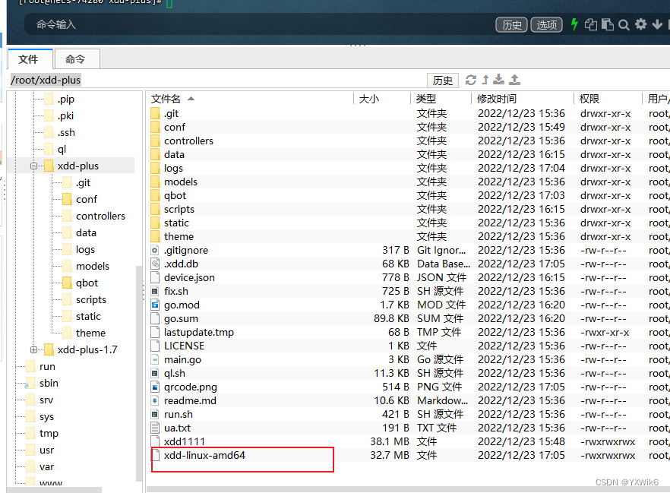Select the run folder in the tree
Image resolution: width=670 pixels, height=493 pixels.
pos(47,367)
